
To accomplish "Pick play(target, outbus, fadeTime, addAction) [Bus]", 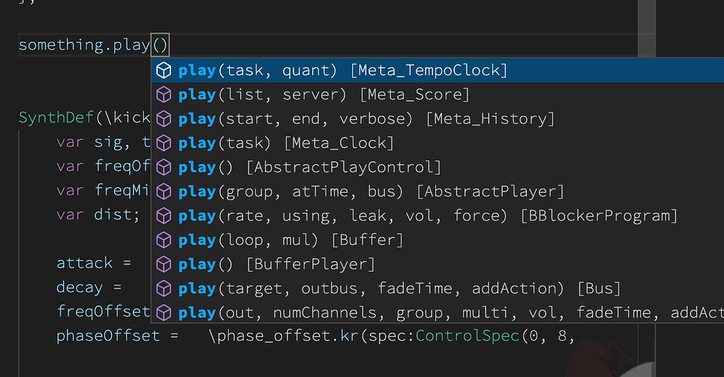I will coord(438,289).
